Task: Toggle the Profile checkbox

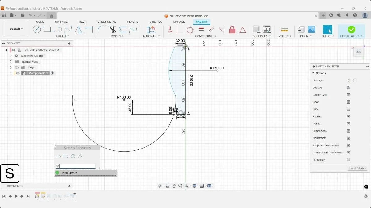Action: [348, 116]
